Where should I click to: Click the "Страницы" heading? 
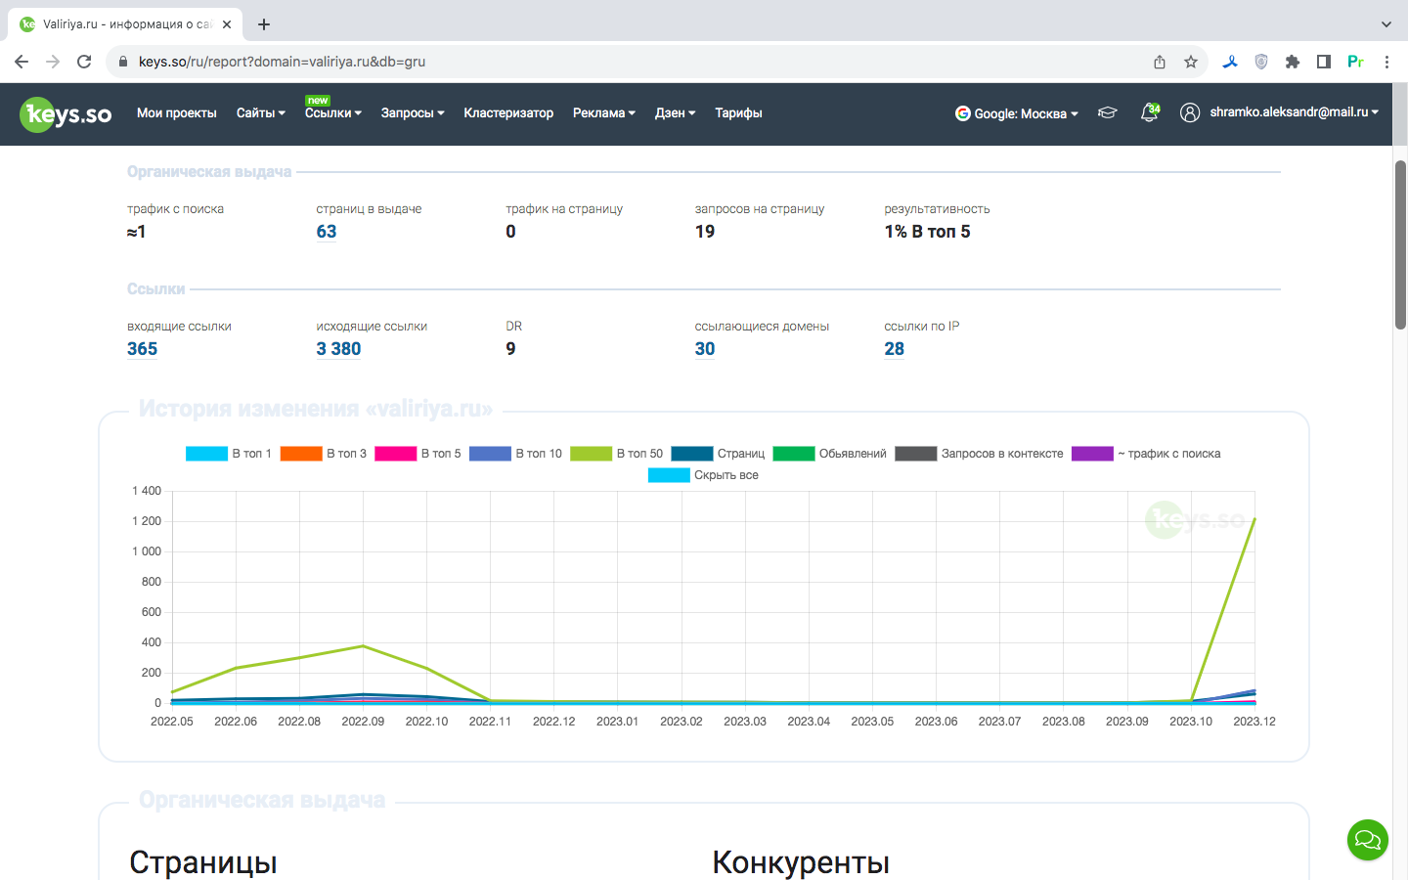click(x=203, y=862)
